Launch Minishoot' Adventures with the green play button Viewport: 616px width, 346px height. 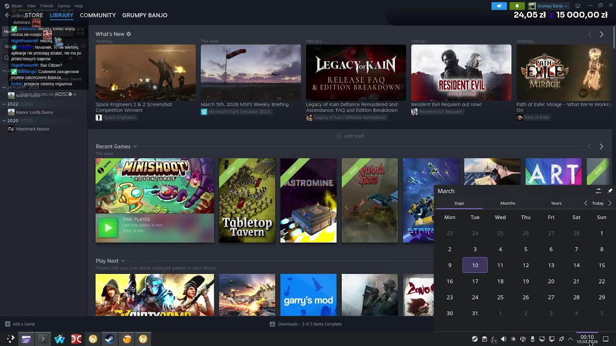tap(107, 228)
